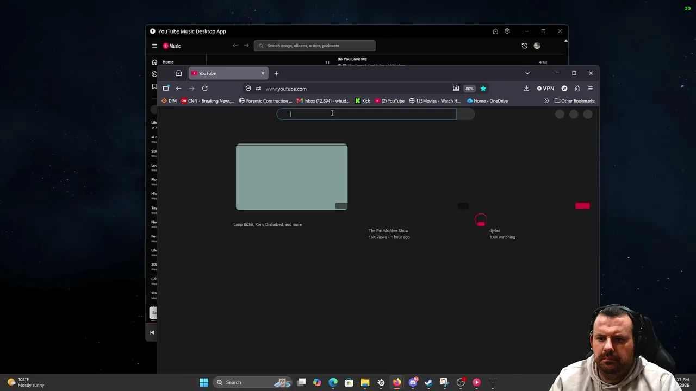
Task: Open the (2) YouTube bookmark
Action: point(390,101)
